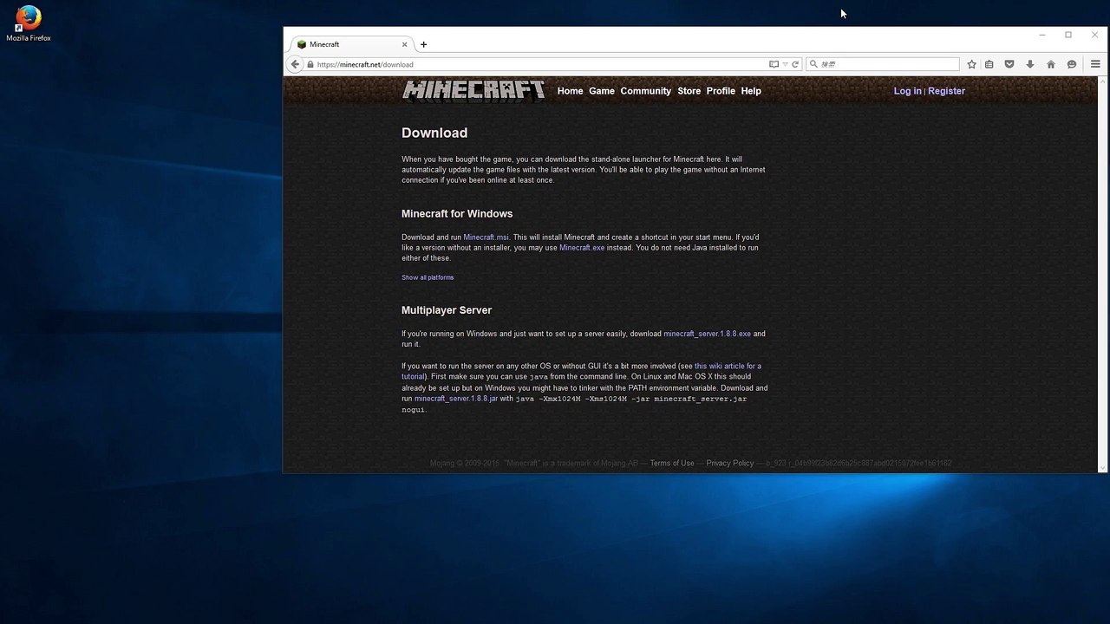The width and height of the screenshot is (1110, 624).
Task: Click the Minecraft logo
Action: point(473,90)
